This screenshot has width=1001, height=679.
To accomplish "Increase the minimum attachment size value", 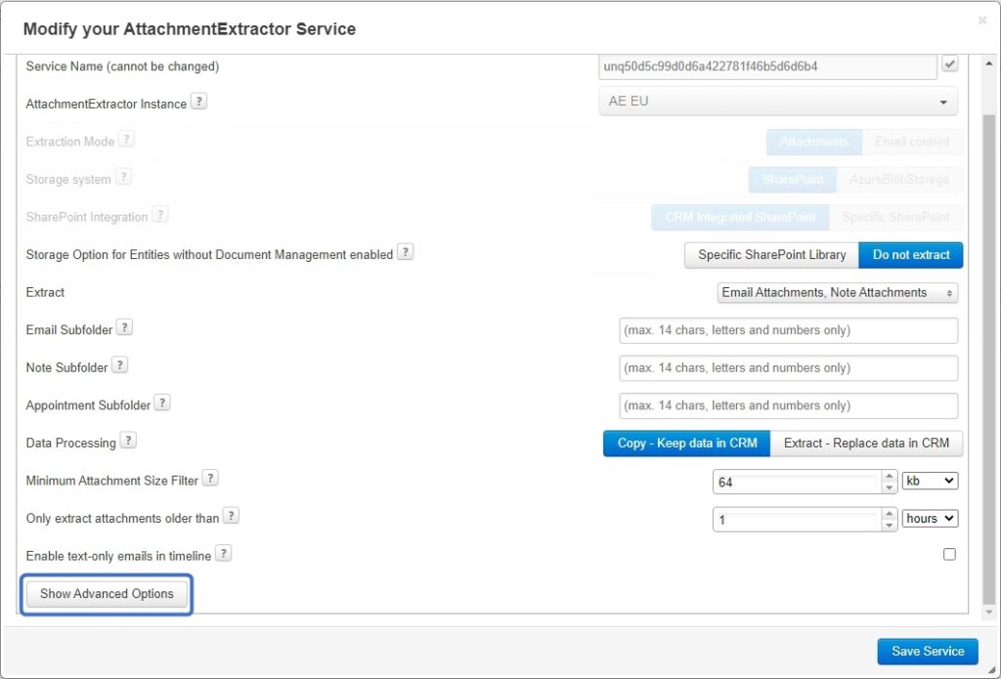I will [890, 476].
